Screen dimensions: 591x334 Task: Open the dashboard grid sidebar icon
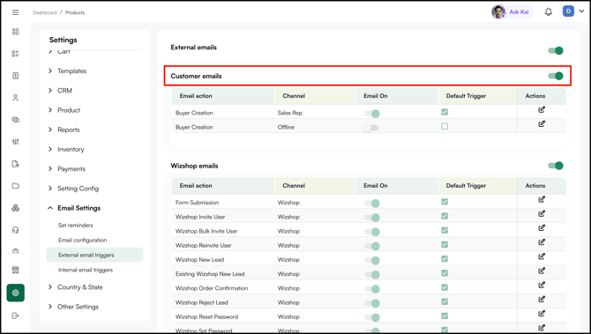(16, 32)
